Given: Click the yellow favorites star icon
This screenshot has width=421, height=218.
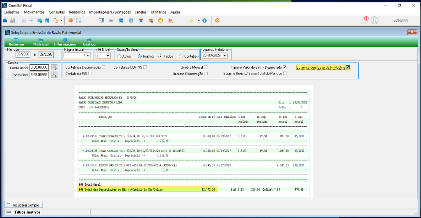Looking at the screenshot, I should pyautogui.click(x=191, y=20).
